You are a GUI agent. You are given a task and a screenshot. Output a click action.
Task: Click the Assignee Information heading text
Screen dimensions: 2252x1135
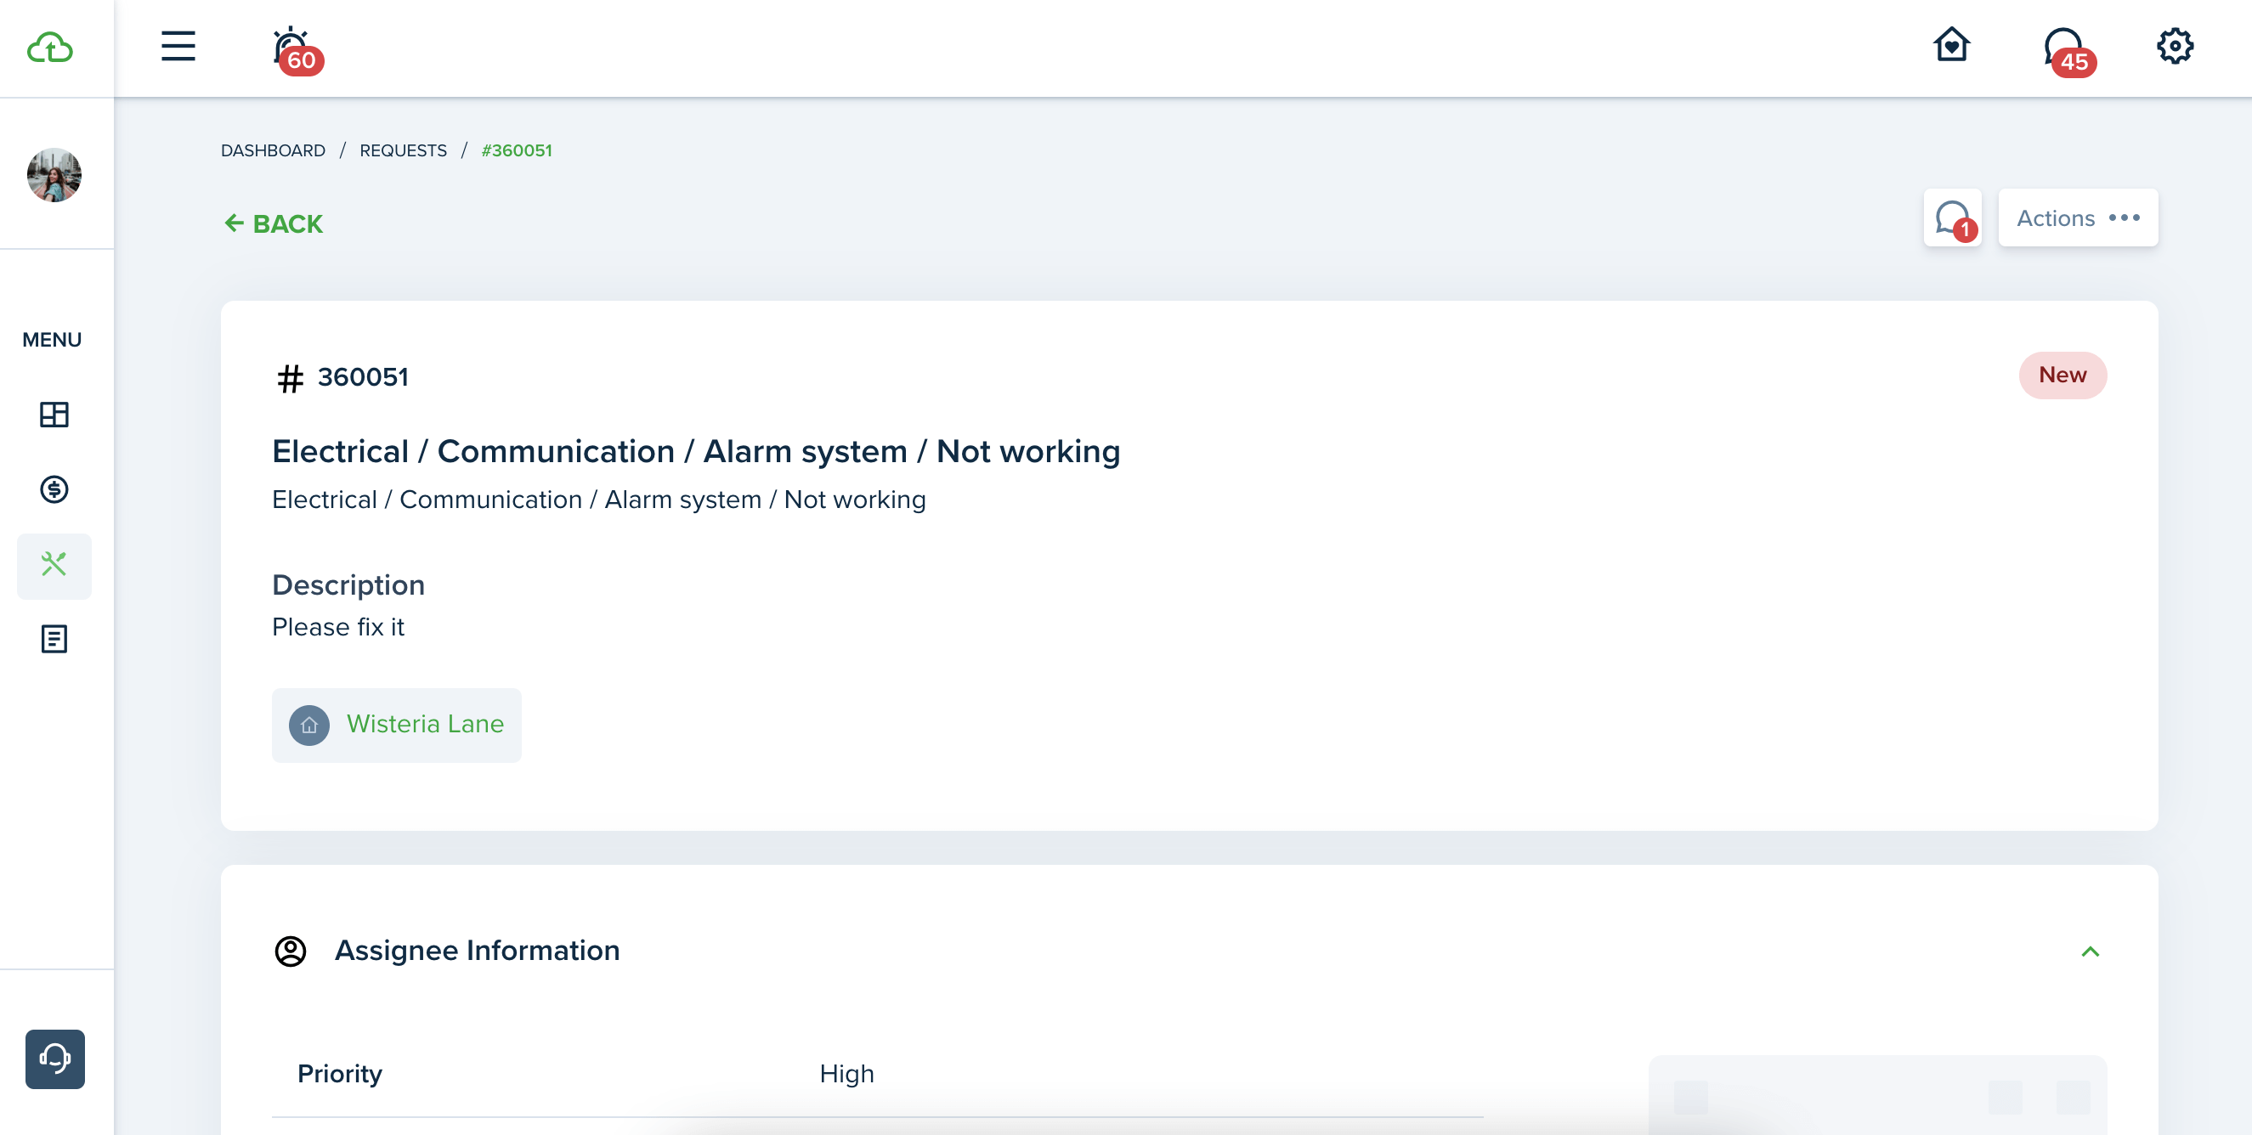(x=477, y=951)
